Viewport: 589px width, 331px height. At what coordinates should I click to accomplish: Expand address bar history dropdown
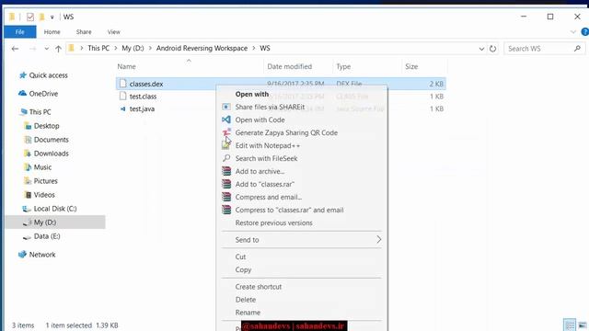[481, 49]
